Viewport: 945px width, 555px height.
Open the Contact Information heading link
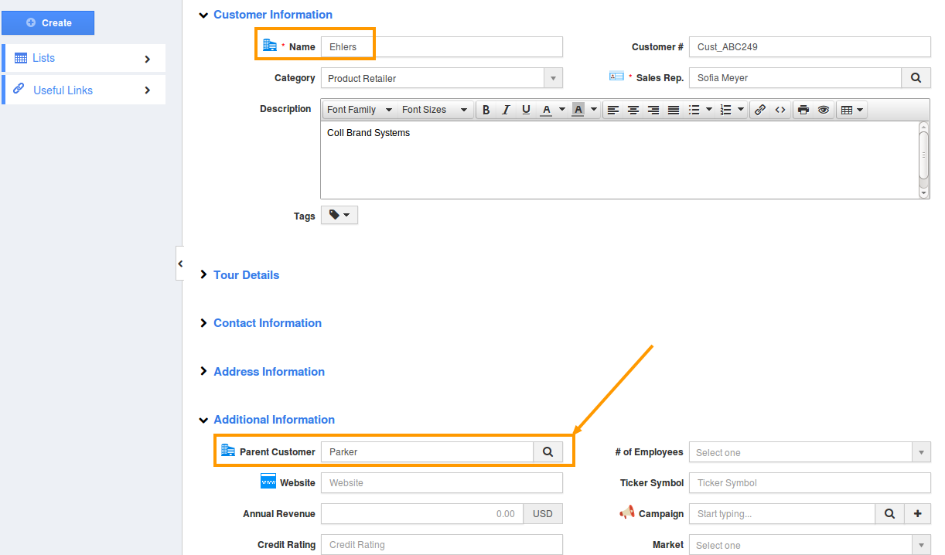click(268, 323)
